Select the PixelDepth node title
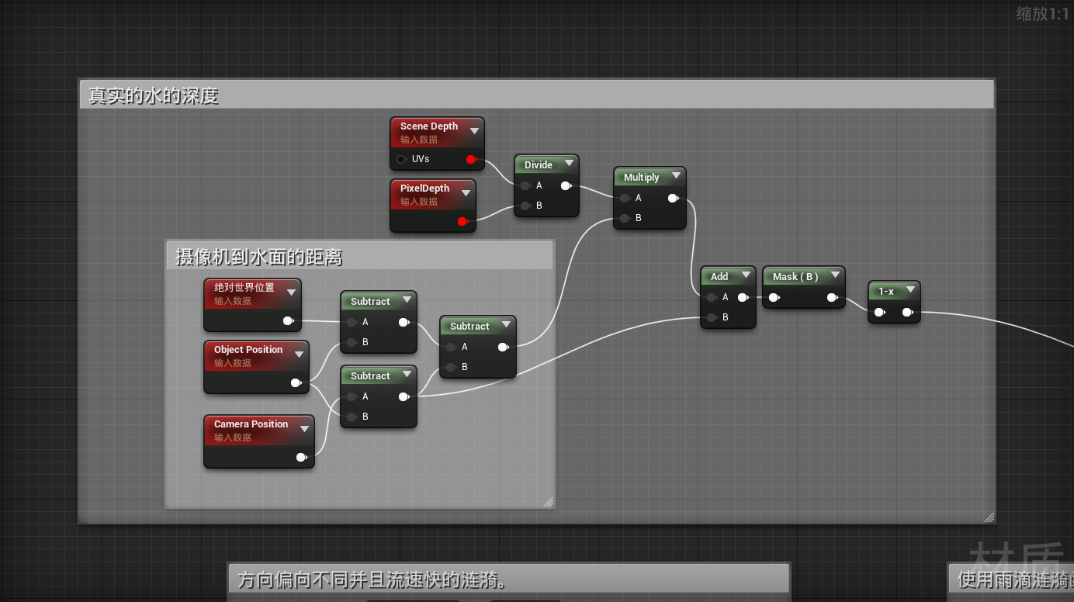 coord(424,189)
